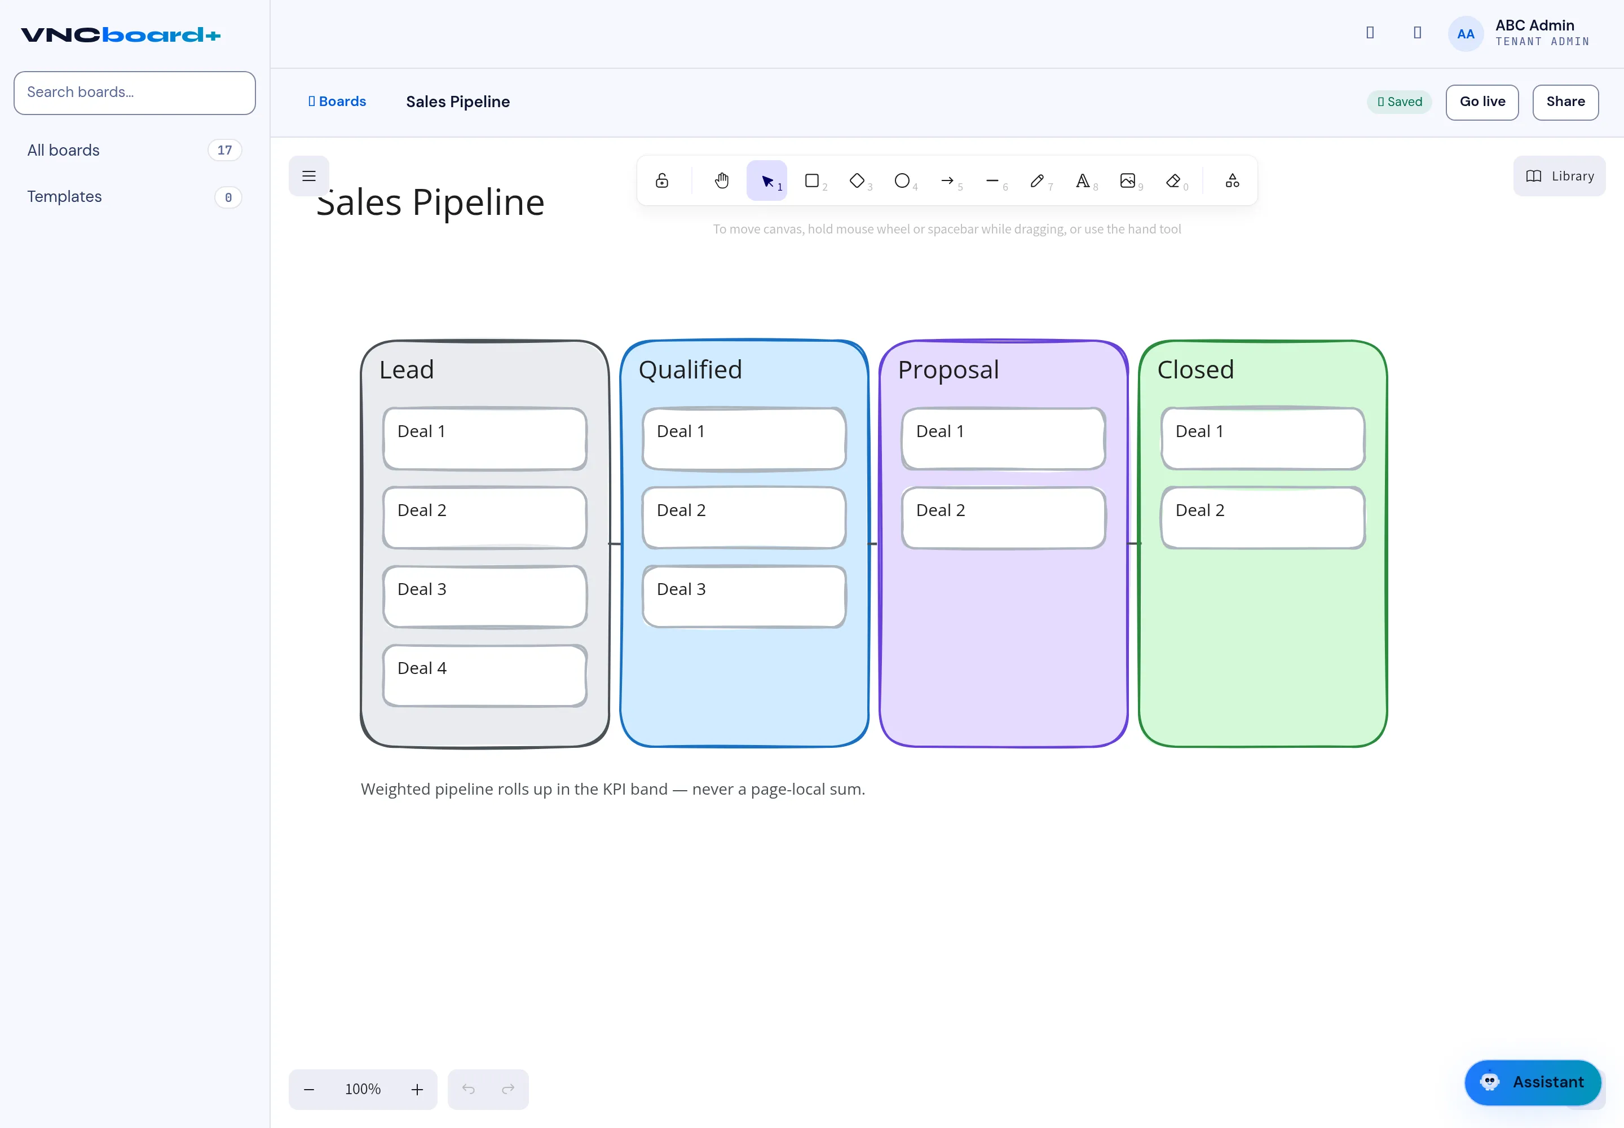Select the Weighted pipeline note text
Viewport: 1624px width, 1128px height.
(x=613, y=790)
